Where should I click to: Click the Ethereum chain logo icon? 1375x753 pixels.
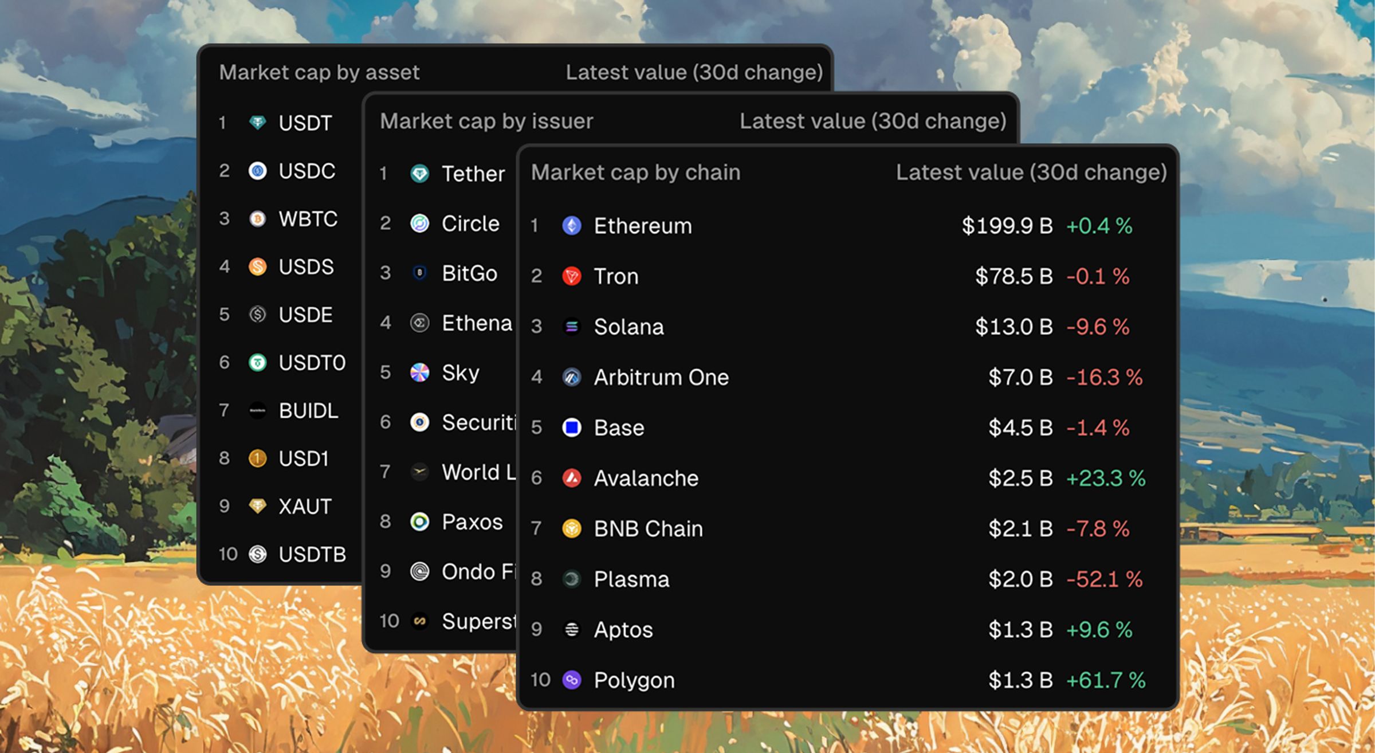pos(571,226)
